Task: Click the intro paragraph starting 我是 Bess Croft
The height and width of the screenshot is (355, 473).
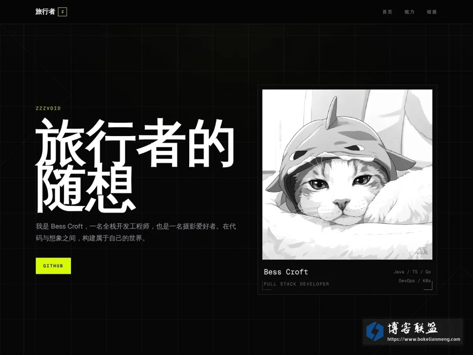Action: [136, 232]
